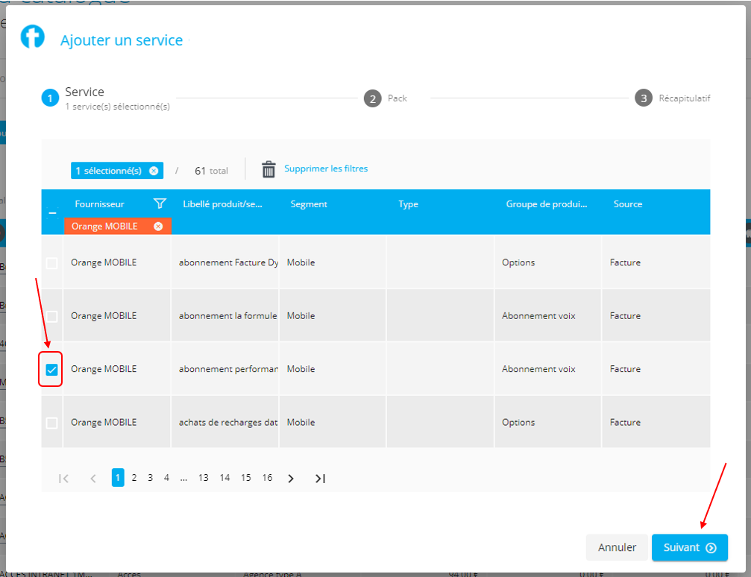Sort by the Source column header
The width and height of the screenshot is (751, 577).
pos(628,204)
